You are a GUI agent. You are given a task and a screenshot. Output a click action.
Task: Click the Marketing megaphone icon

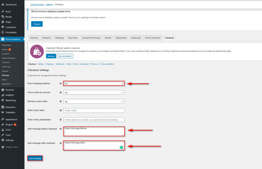(x=3, y=100)
